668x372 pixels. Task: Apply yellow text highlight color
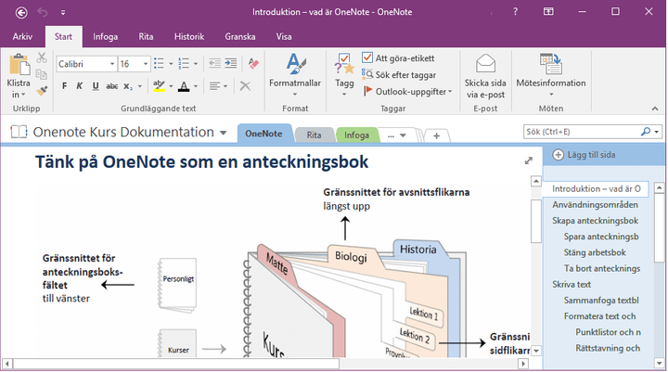click(159, 86)
